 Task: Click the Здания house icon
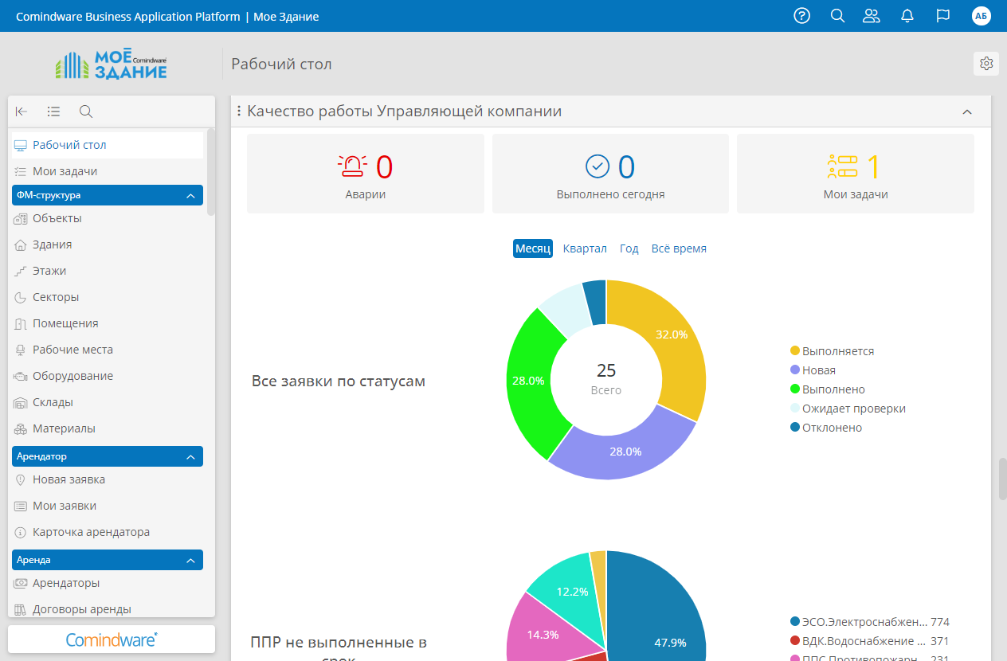pyautogui.click(x=21, y=244)
